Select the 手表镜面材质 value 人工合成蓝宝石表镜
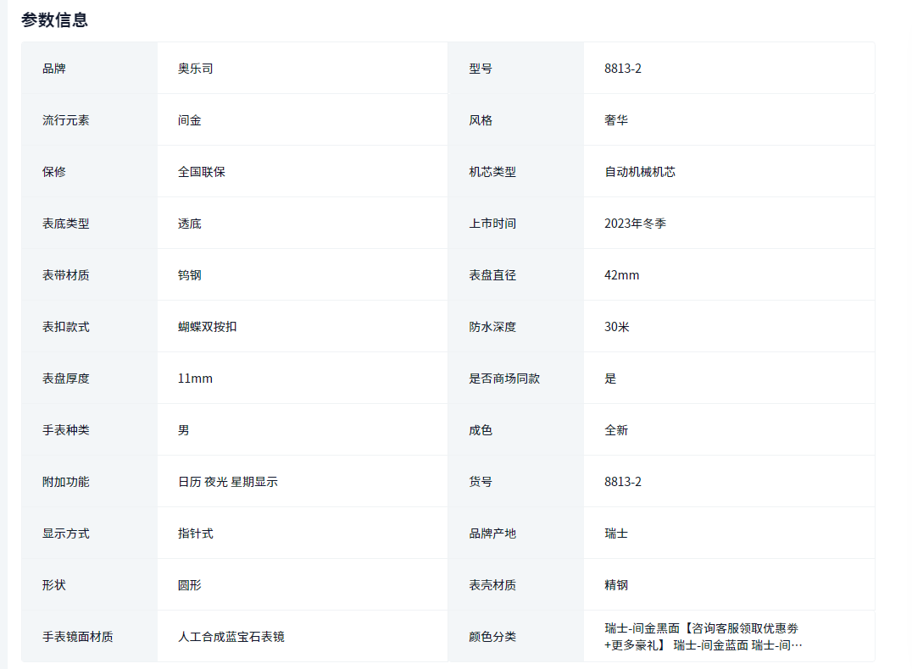This screenshot has width=912, height=669. [x=231, y=637]
